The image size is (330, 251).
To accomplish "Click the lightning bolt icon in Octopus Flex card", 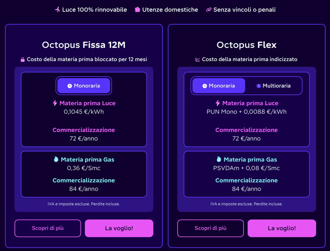I will 218,103.
